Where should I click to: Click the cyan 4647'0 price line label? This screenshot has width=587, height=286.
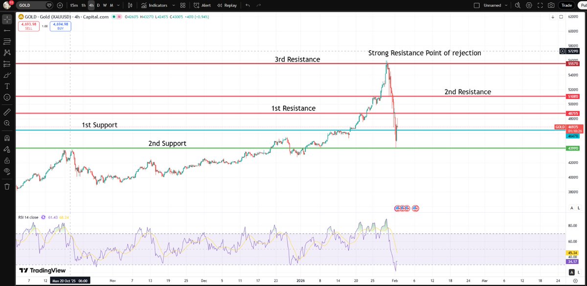tap(573, 136)
